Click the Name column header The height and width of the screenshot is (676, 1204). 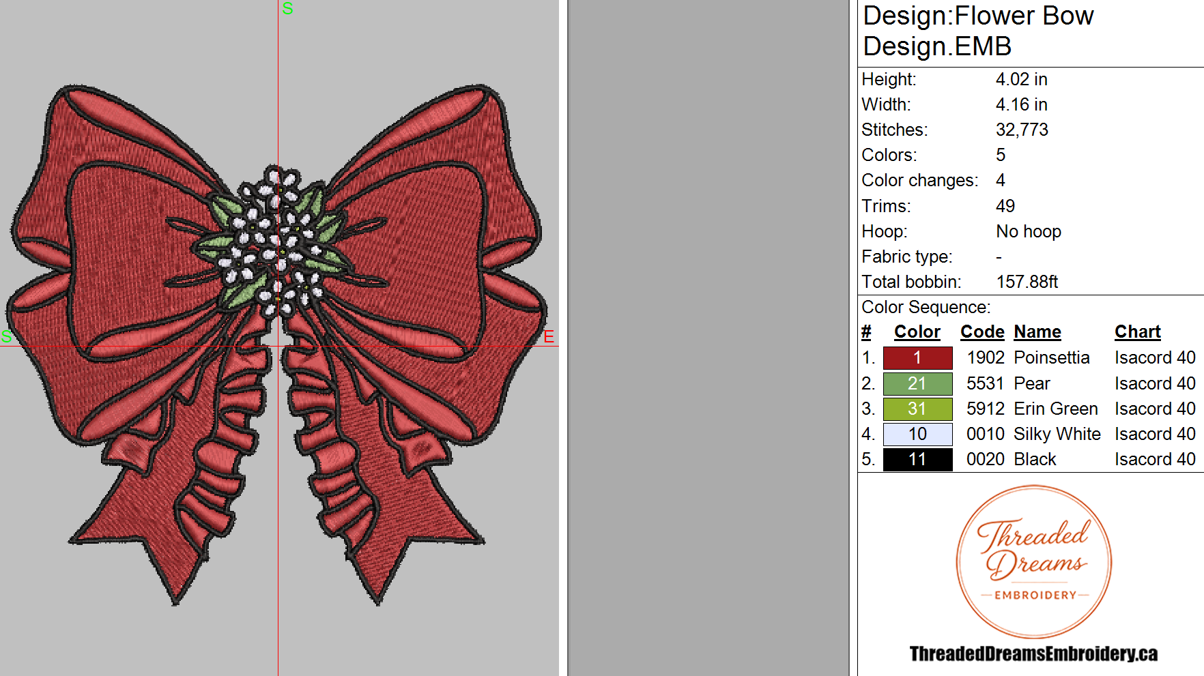point(1037,332)
